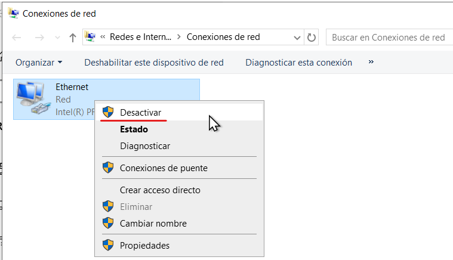453x260 pixels.
Task: Show more toolbar commands chevron
Action: 371,62
